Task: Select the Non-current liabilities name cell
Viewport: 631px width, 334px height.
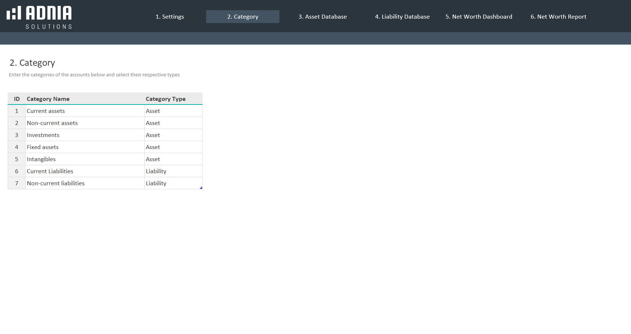Action: (x=85, y=183)
